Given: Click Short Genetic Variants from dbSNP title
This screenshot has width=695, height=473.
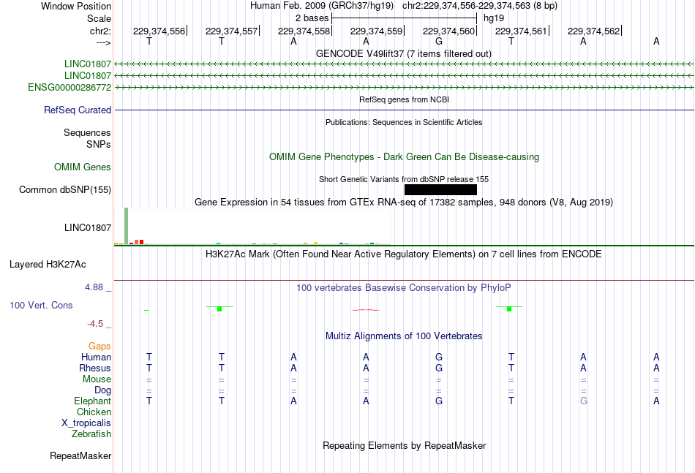Looking at the screenshot, I should coord(403,179).
